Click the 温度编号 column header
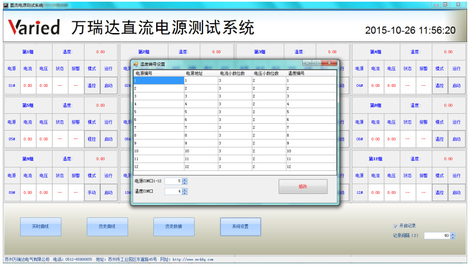The width and height of the screenshot is (470, 269). click(x=311, y=73)
